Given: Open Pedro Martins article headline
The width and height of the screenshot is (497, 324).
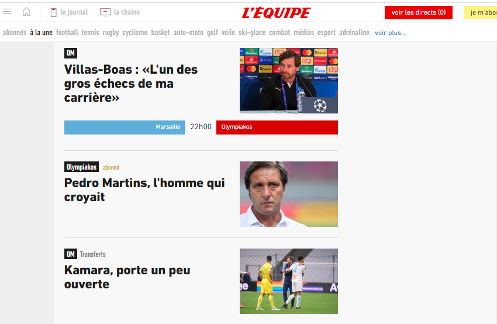Looking at the screenshot, I should pos(144,189).
